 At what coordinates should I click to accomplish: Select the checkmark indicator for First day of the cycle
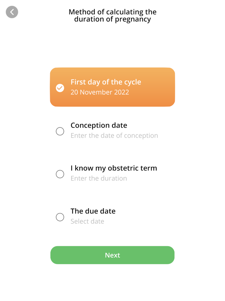pyautogui.click(x=60, y=87)
